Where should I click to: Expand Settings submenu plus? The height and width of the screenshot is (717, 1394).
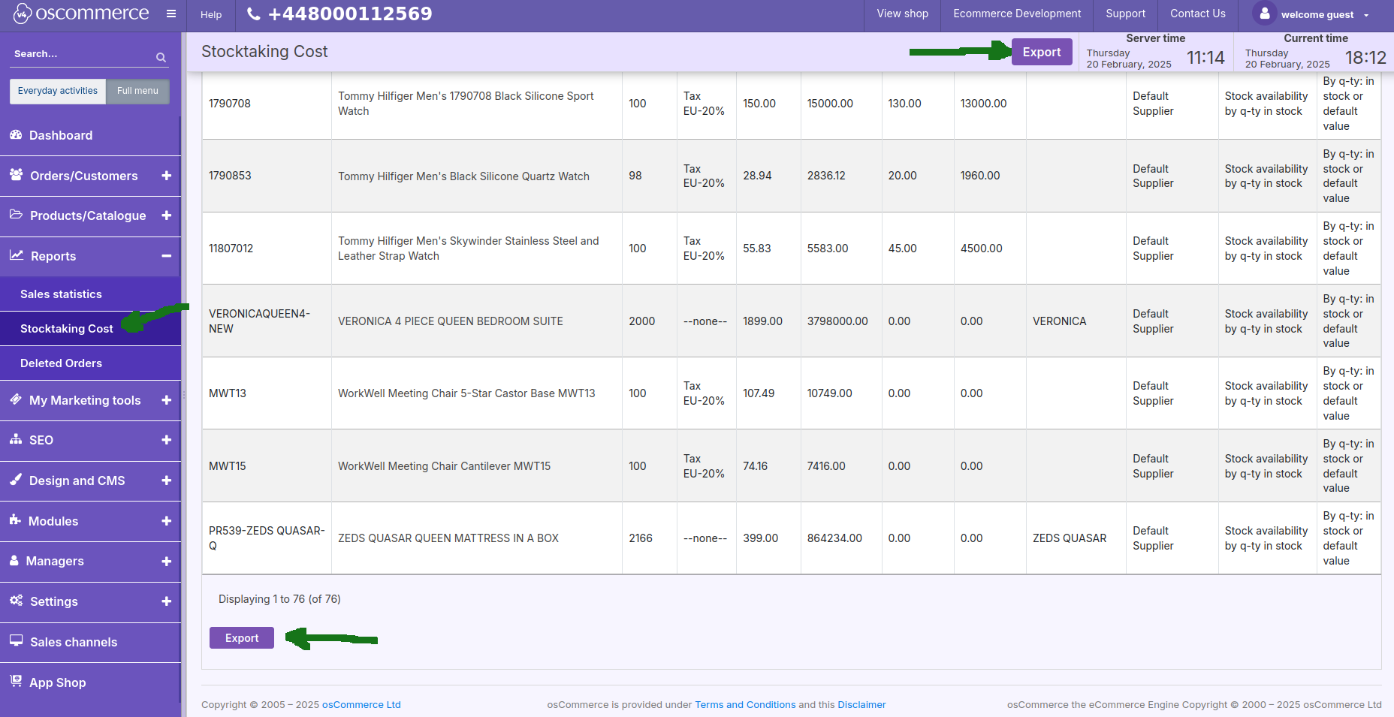[167, 601]
